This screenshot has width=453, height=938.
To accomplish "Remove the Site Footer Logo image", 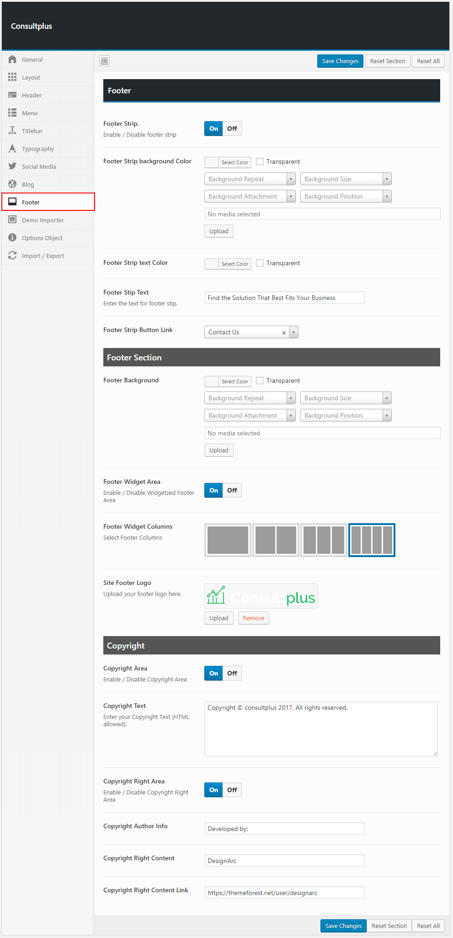I will click(253, 618).
